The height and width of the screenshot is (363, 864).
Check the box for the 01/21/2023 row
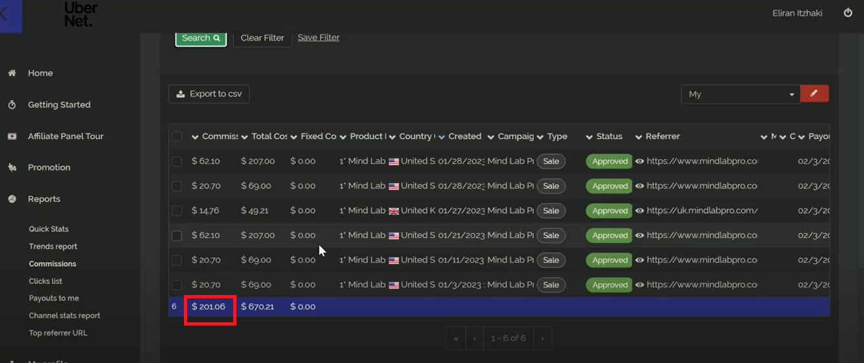177,236
